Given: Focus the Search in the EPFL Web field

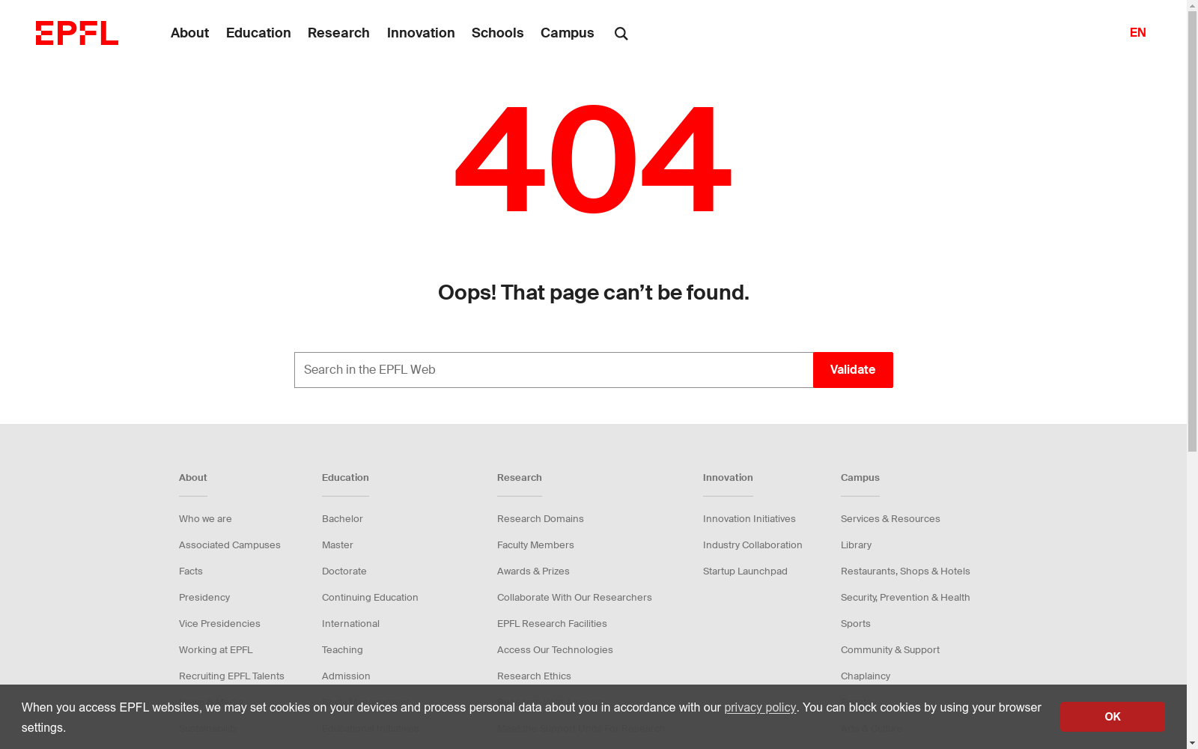Looking at the screenshot, I should click(554, 370).
